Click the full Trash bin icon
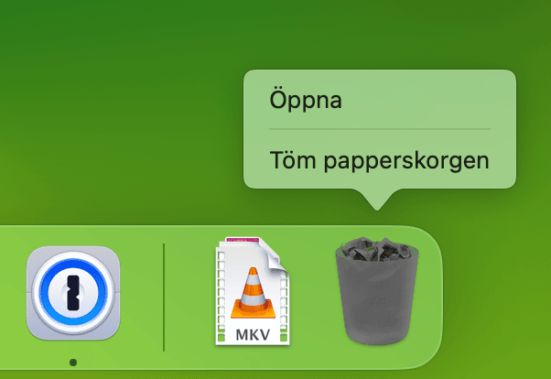Viewport: 551px width, 379px height. 377,291
